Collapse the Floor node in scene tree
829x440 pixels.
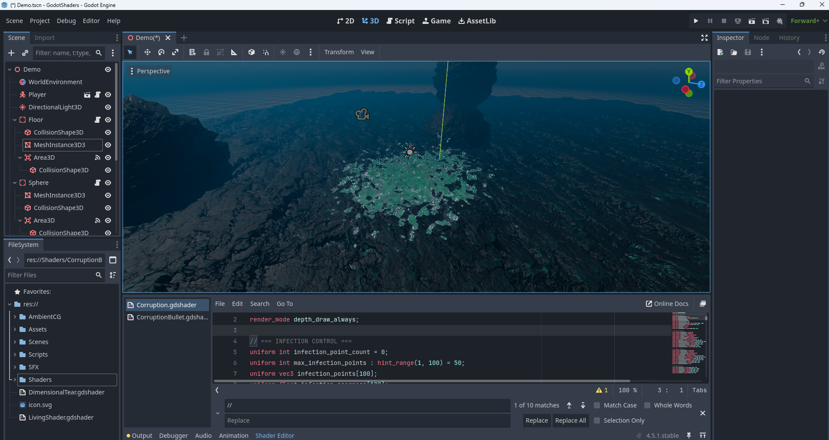[15, 120]
